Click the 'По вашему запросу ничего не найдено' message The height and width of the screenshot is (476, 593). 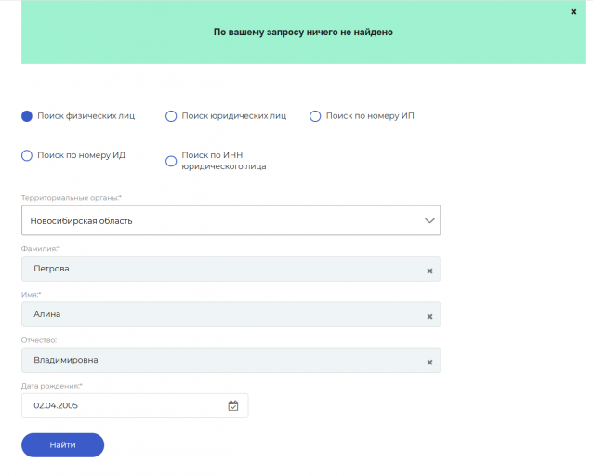pyautogui.click(x=303, y=33)
